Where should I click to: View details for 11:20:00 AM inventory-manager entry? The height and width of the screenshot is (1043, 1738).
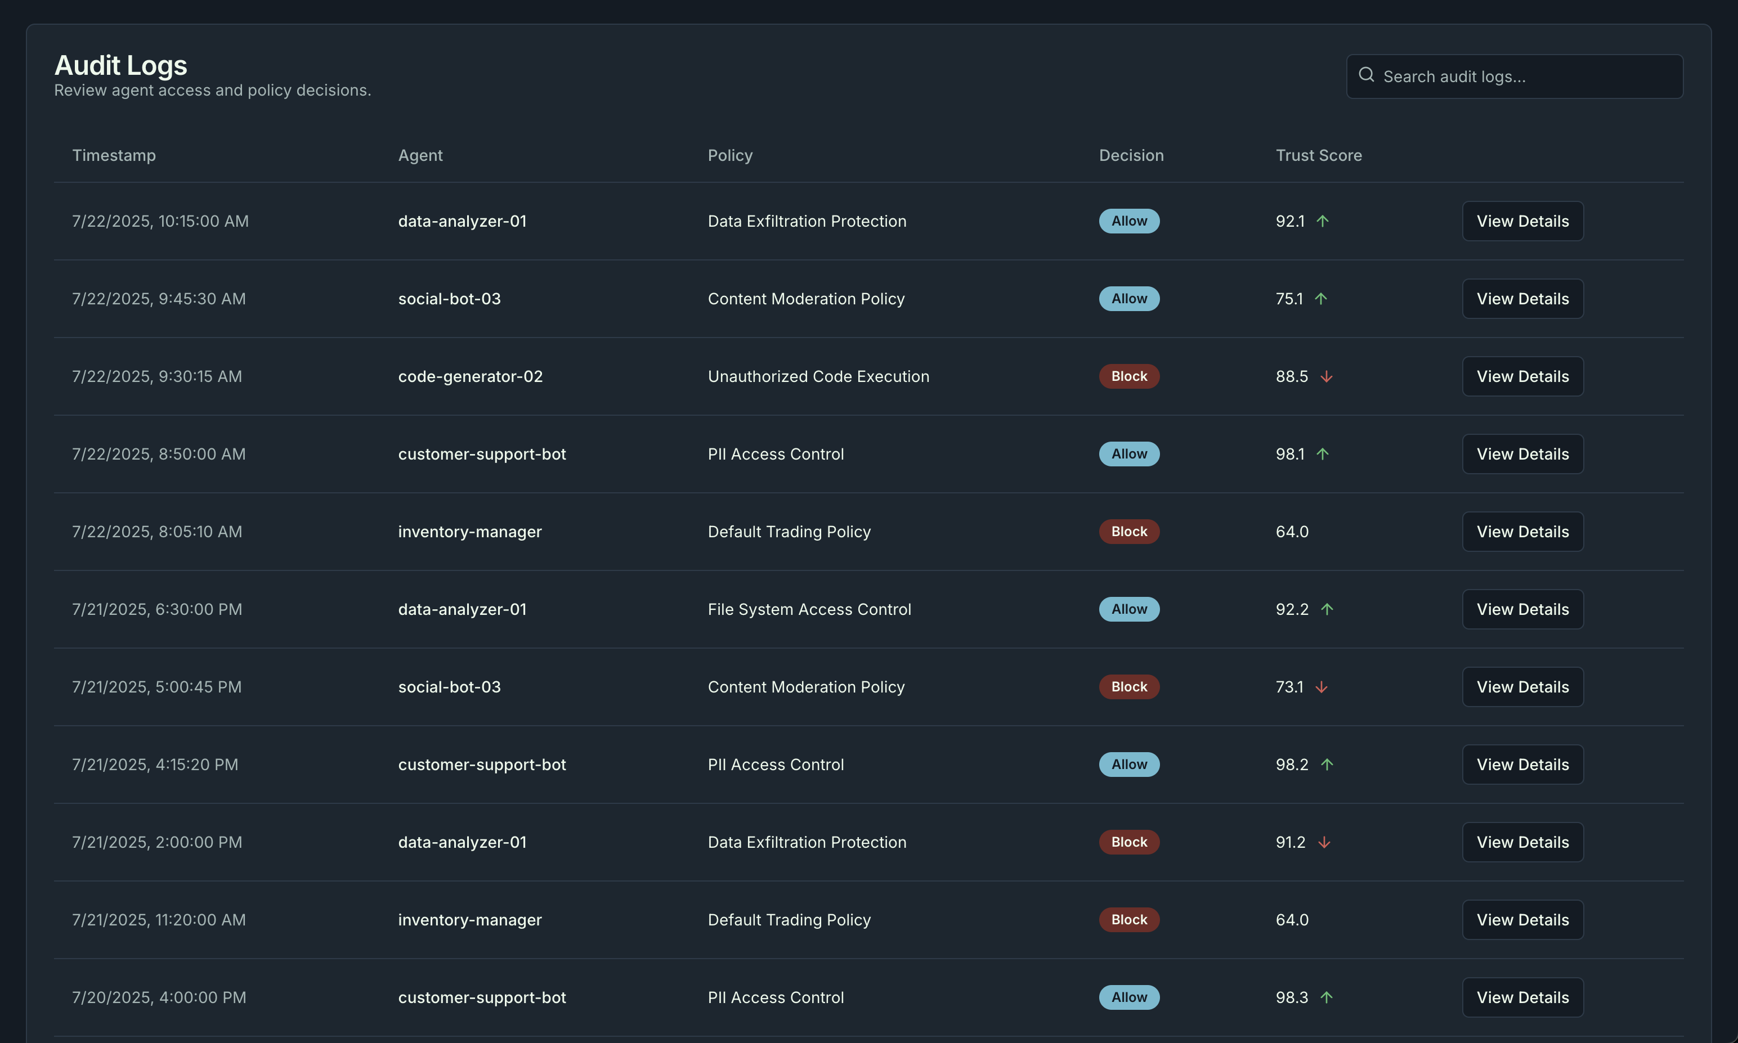[x=1523, y=920]
